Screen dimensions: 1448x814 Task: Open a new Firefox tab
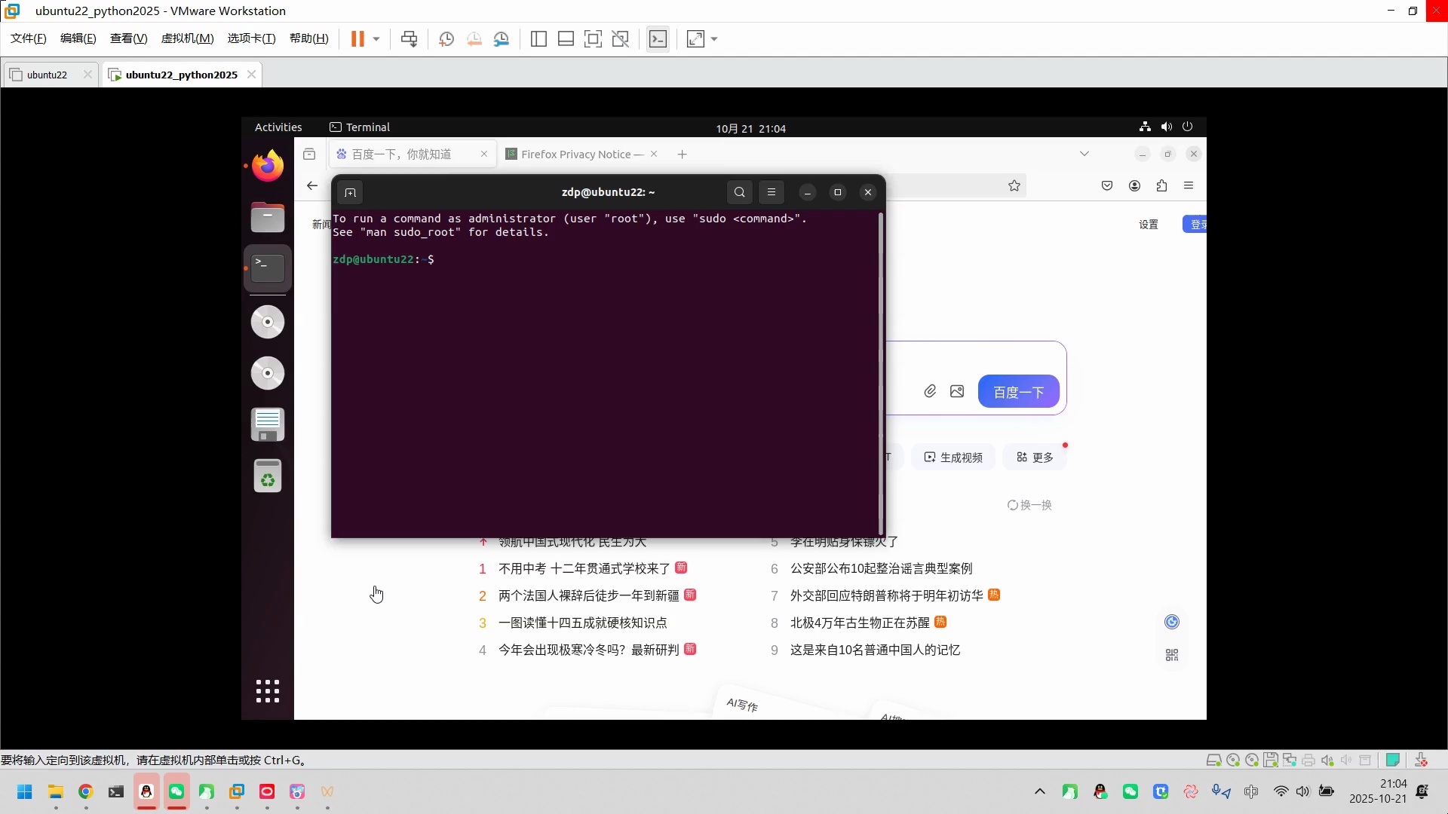pyautogui.click(x=682, y=155)
